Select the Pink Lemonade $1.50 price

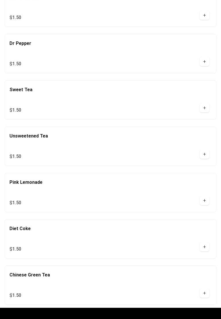tap(15, 203)
